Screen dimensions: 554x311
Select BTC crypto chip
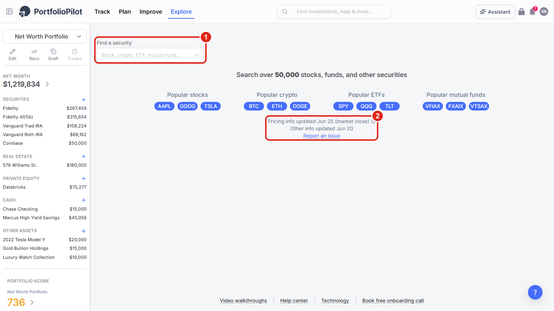(x=254, y=106)
